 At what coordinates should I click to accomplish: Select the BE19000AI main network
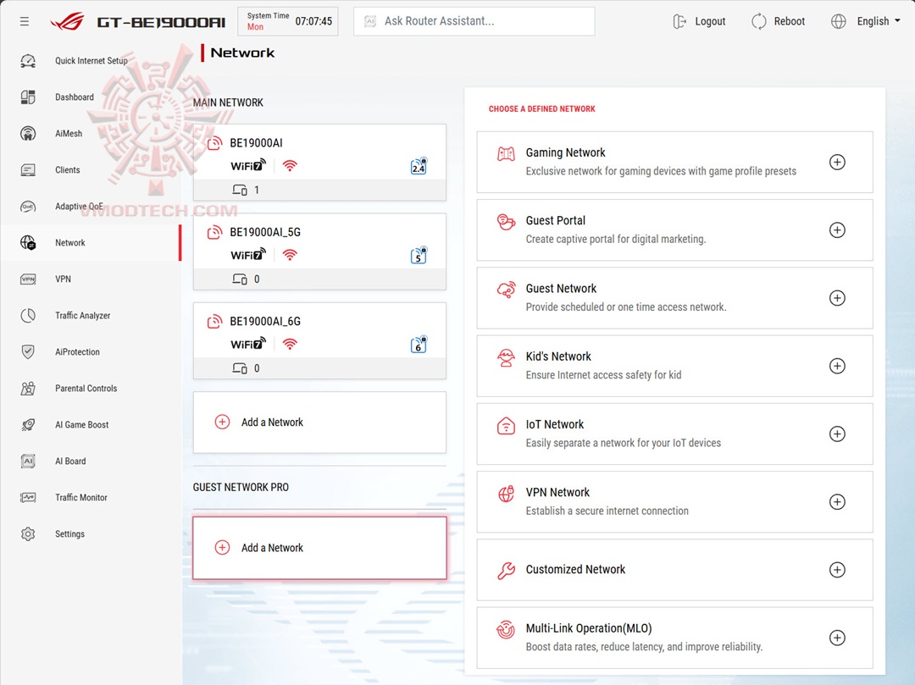coord(319,162)
